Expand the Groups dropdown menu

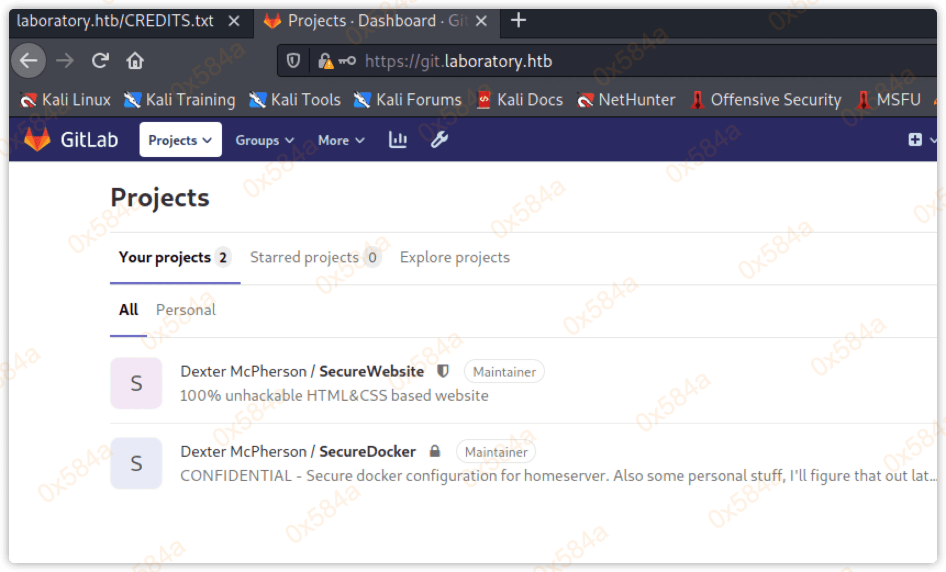[265, 141]
